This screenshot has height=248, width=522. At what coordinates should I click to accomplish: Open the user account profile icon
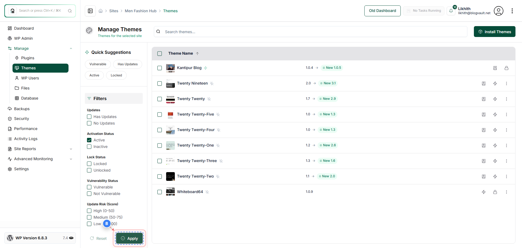[499, 11]
